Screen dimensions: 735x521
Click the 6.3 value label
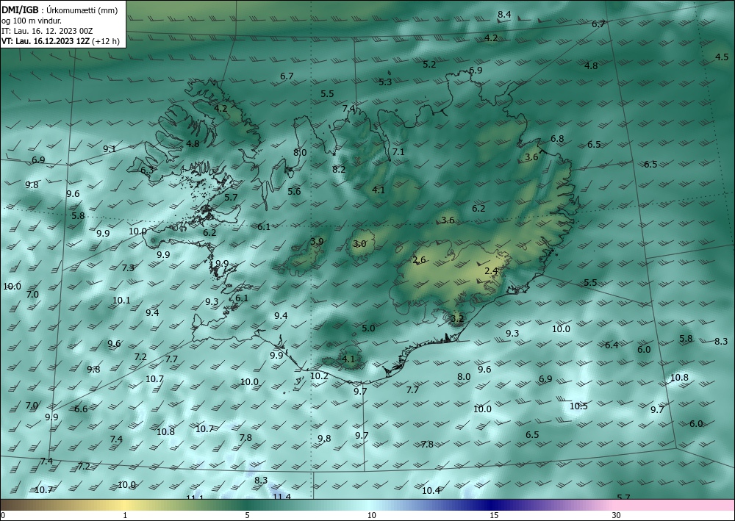click(x=147, y=170)
